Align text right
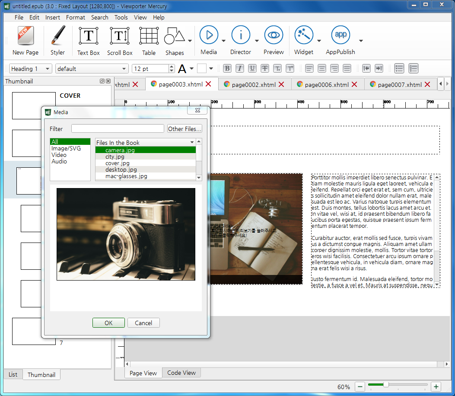 (334, 68)
